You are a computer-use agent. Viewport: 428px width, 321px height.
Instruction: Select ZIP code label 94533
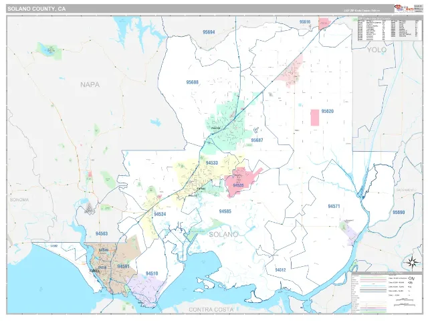tap(212, 163)
